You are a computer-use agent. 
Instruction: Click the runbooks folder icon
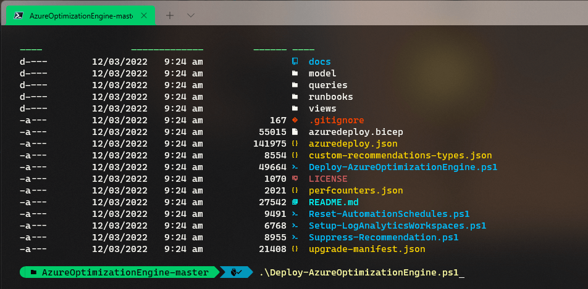295,97
